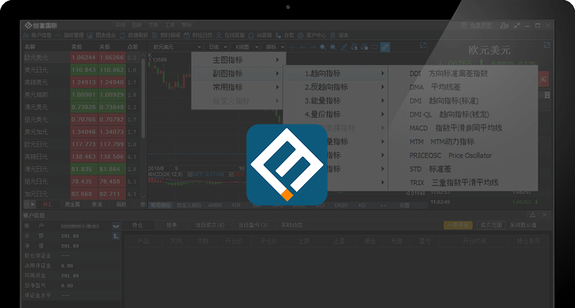Open 即时新闻 news icon
The image size is (575, 308).
155,35
